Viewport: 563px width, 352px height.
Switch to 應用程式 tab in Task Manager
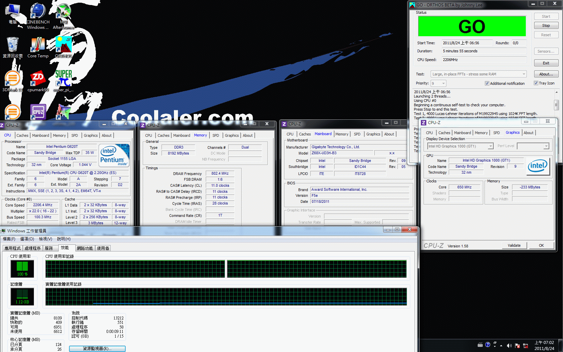pyautogui.click(x=12, y=248)
